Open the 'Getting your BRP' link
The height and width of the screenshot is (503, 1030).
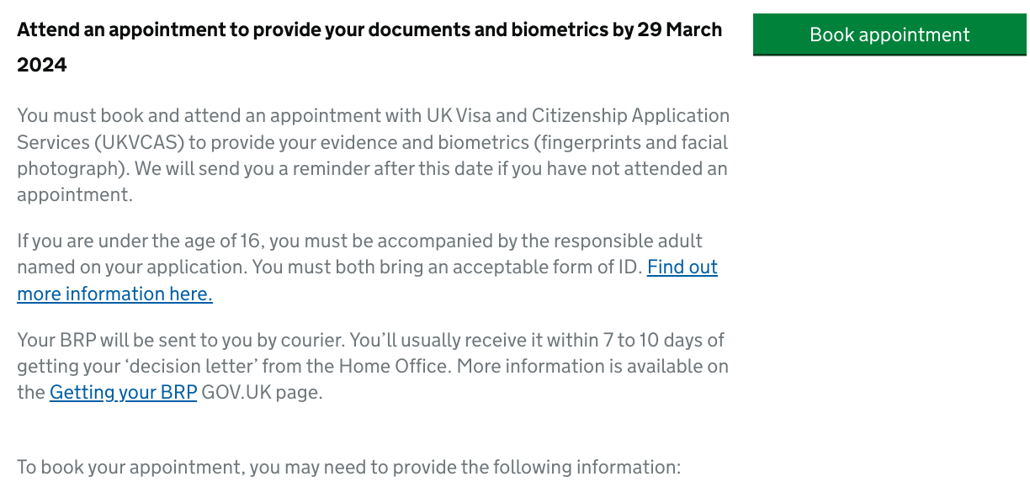point(123,392)
